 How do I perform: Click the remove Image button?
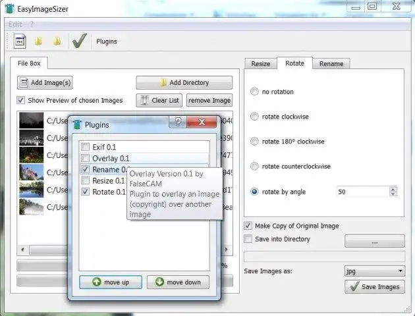[209, 100]
